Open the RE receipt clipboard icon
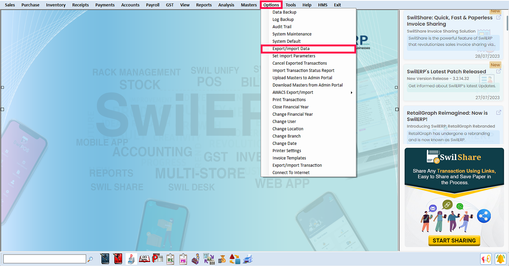This screenshot has height=266, width=509. coord(170,259)
